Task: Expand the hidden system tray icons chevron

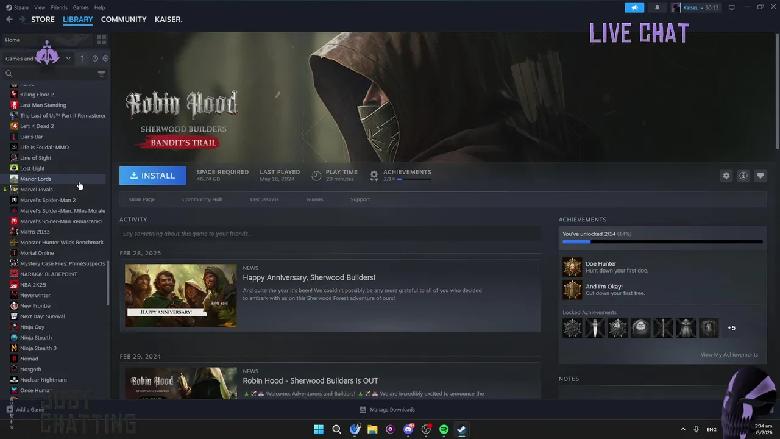Action: pos(682,429)
